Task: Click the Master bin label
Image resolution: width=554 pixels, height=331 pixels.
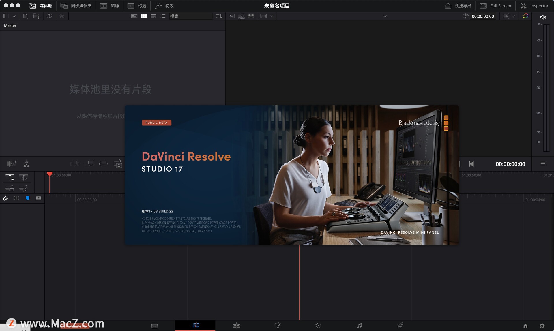Action: (10, 25)
